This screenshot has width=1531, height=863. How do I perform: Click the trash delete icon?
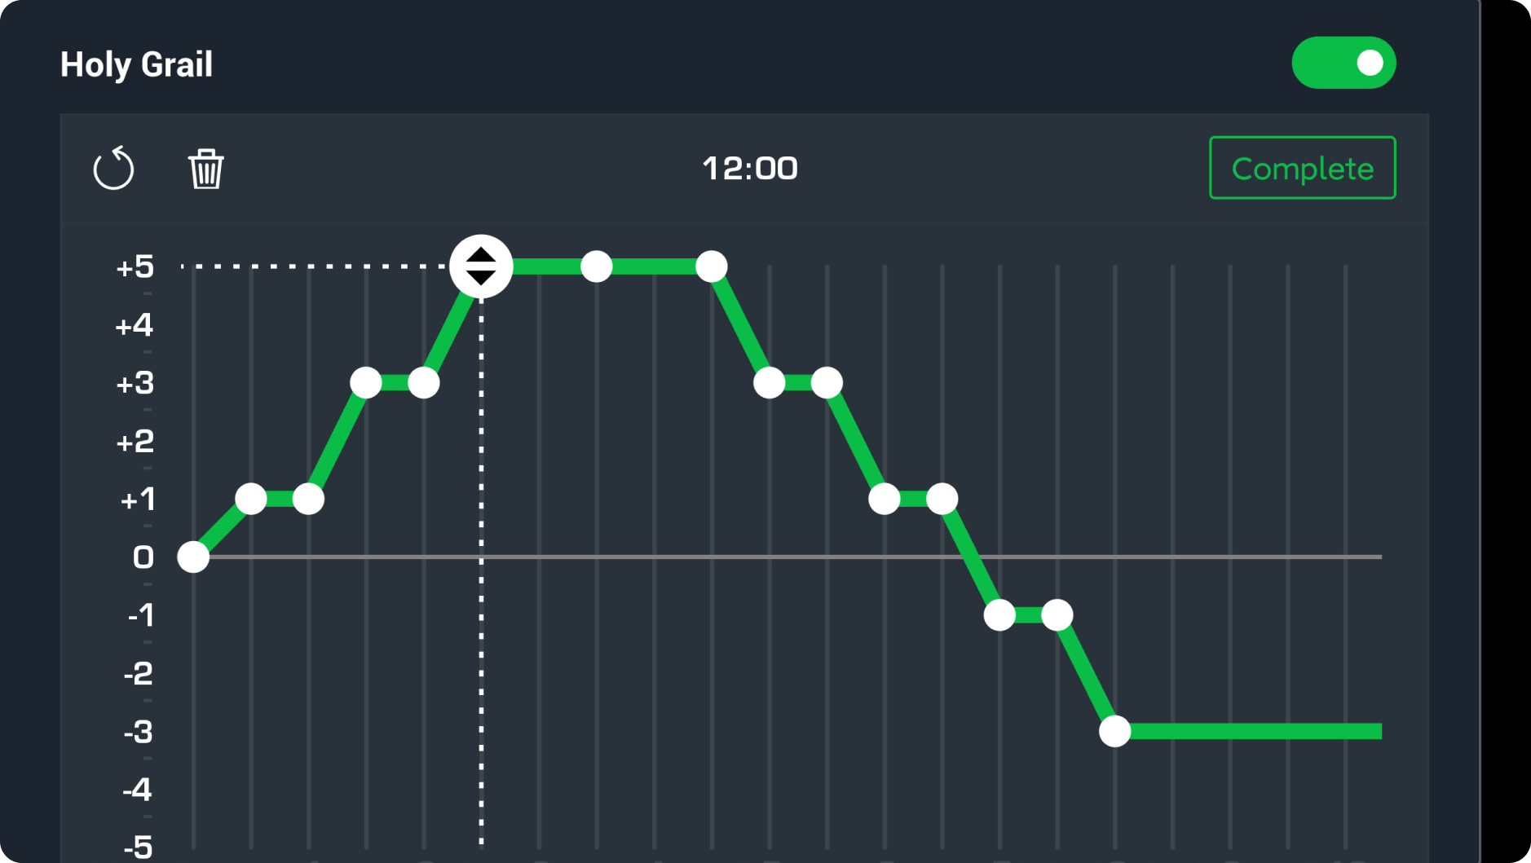205,169
